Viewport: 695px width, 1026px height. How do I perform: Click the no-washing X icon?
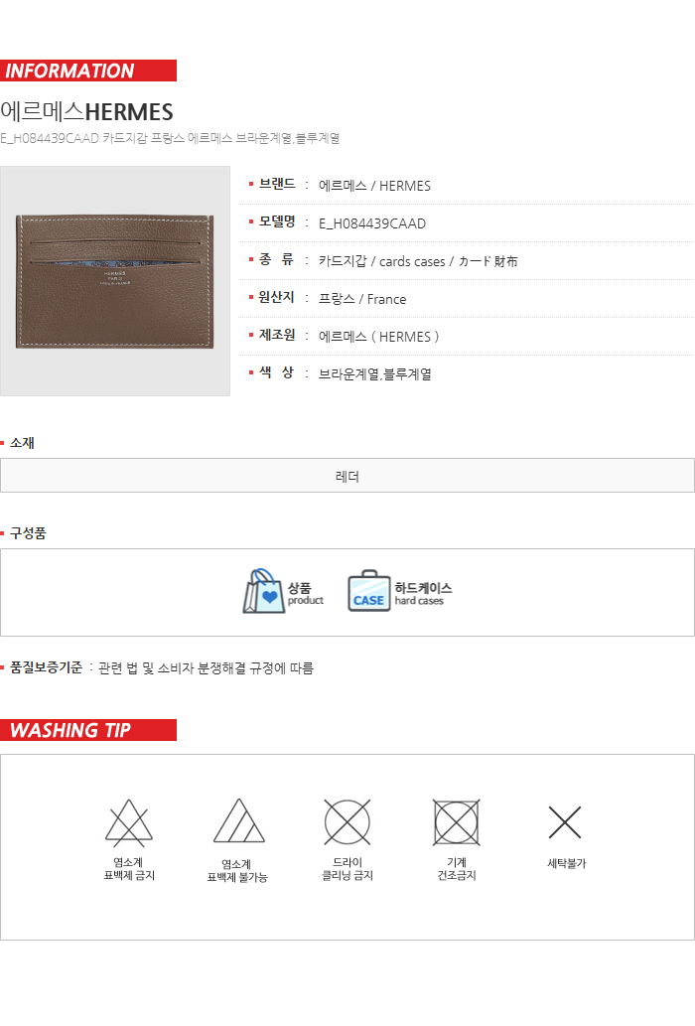coord(565,822)
